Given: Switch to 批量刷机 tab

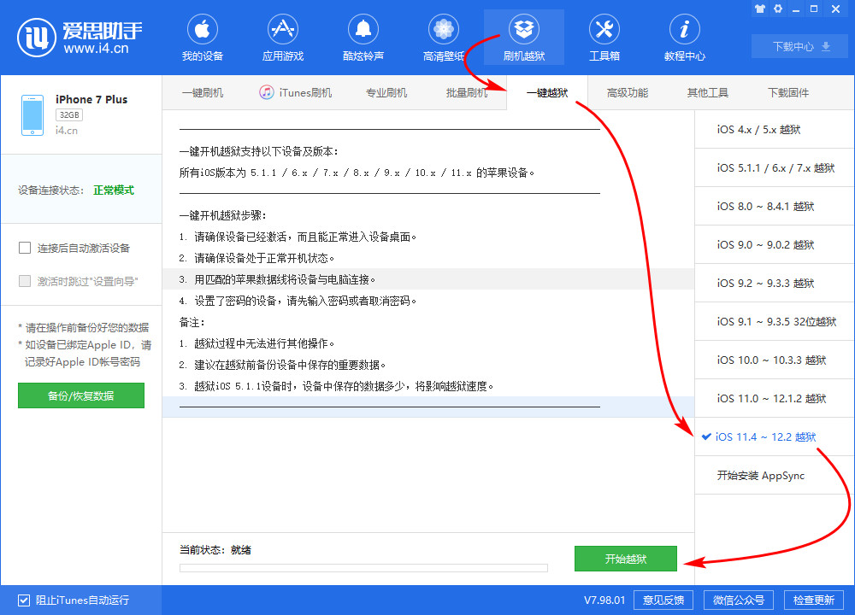Looking at the screenshot, I should (x=467, y=92).
